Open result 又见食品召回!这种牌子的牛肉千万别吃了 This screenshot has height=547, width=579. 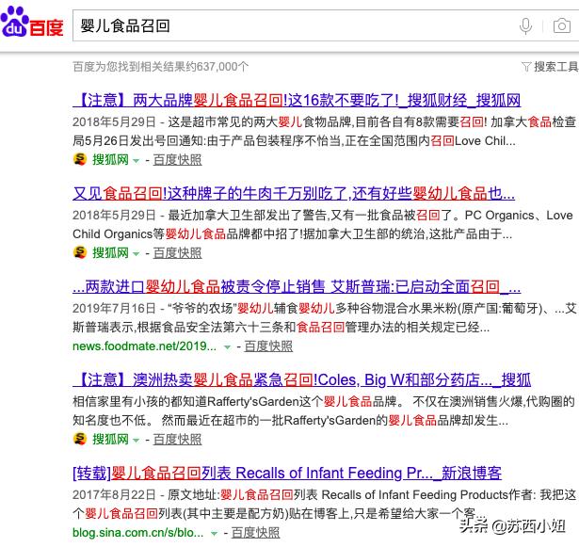pyautogui.click(x=294, y=193)
